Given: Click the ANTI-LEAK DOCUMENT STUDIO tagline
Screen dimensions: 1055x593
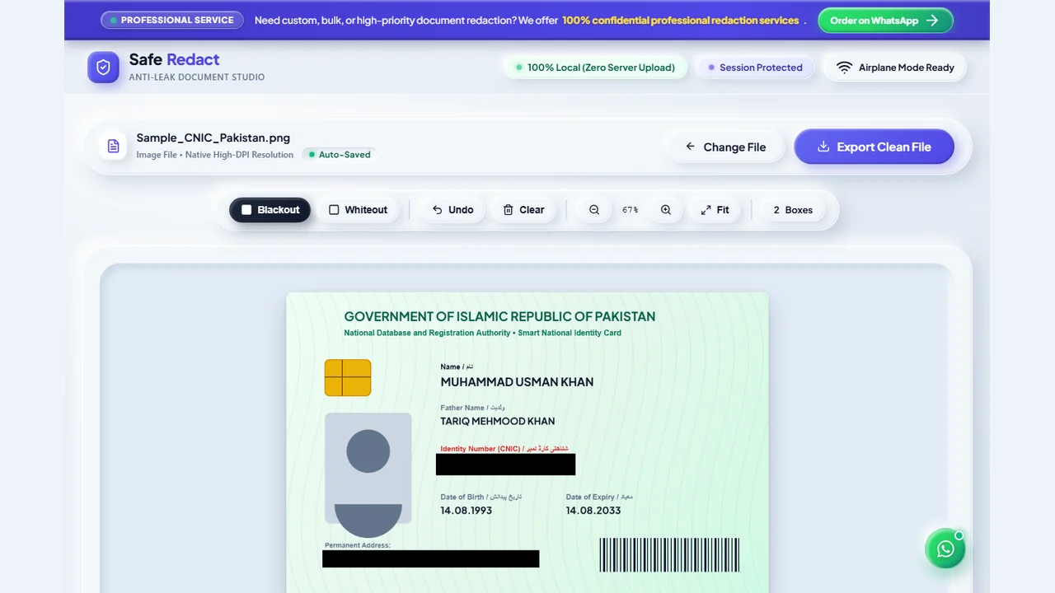Looking at the screenshot, I should pos(197,77).
